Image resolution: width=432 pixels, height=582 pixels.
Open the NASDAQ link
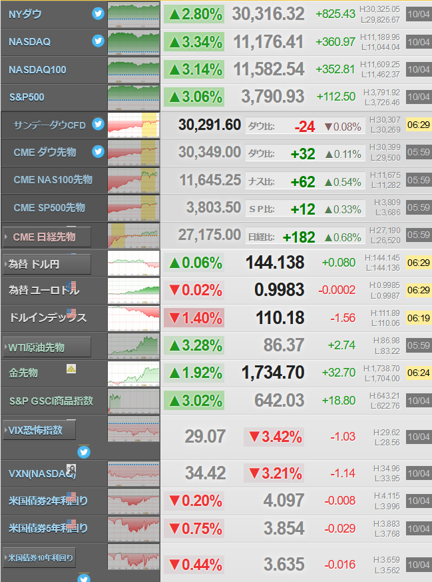(30, 42)
